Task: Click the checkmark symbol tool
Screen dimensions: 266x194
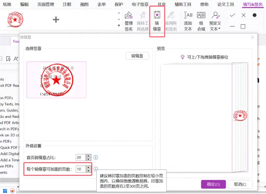Action: click(232, 15)
